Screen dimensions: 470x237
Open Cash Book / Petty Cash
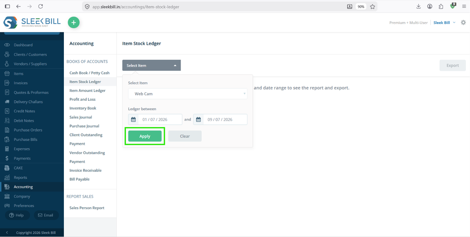point(90,73)
